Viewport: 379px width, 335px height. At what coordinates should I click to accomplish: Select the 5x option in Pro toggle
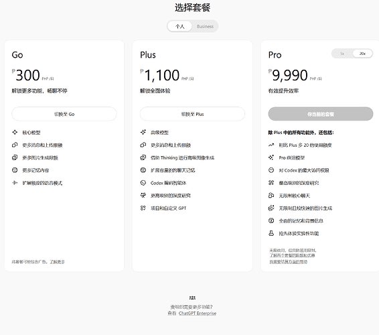tap(342, 54)
